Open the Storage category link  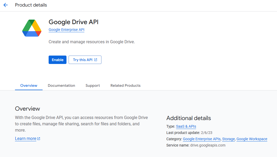tap(228, 139)
